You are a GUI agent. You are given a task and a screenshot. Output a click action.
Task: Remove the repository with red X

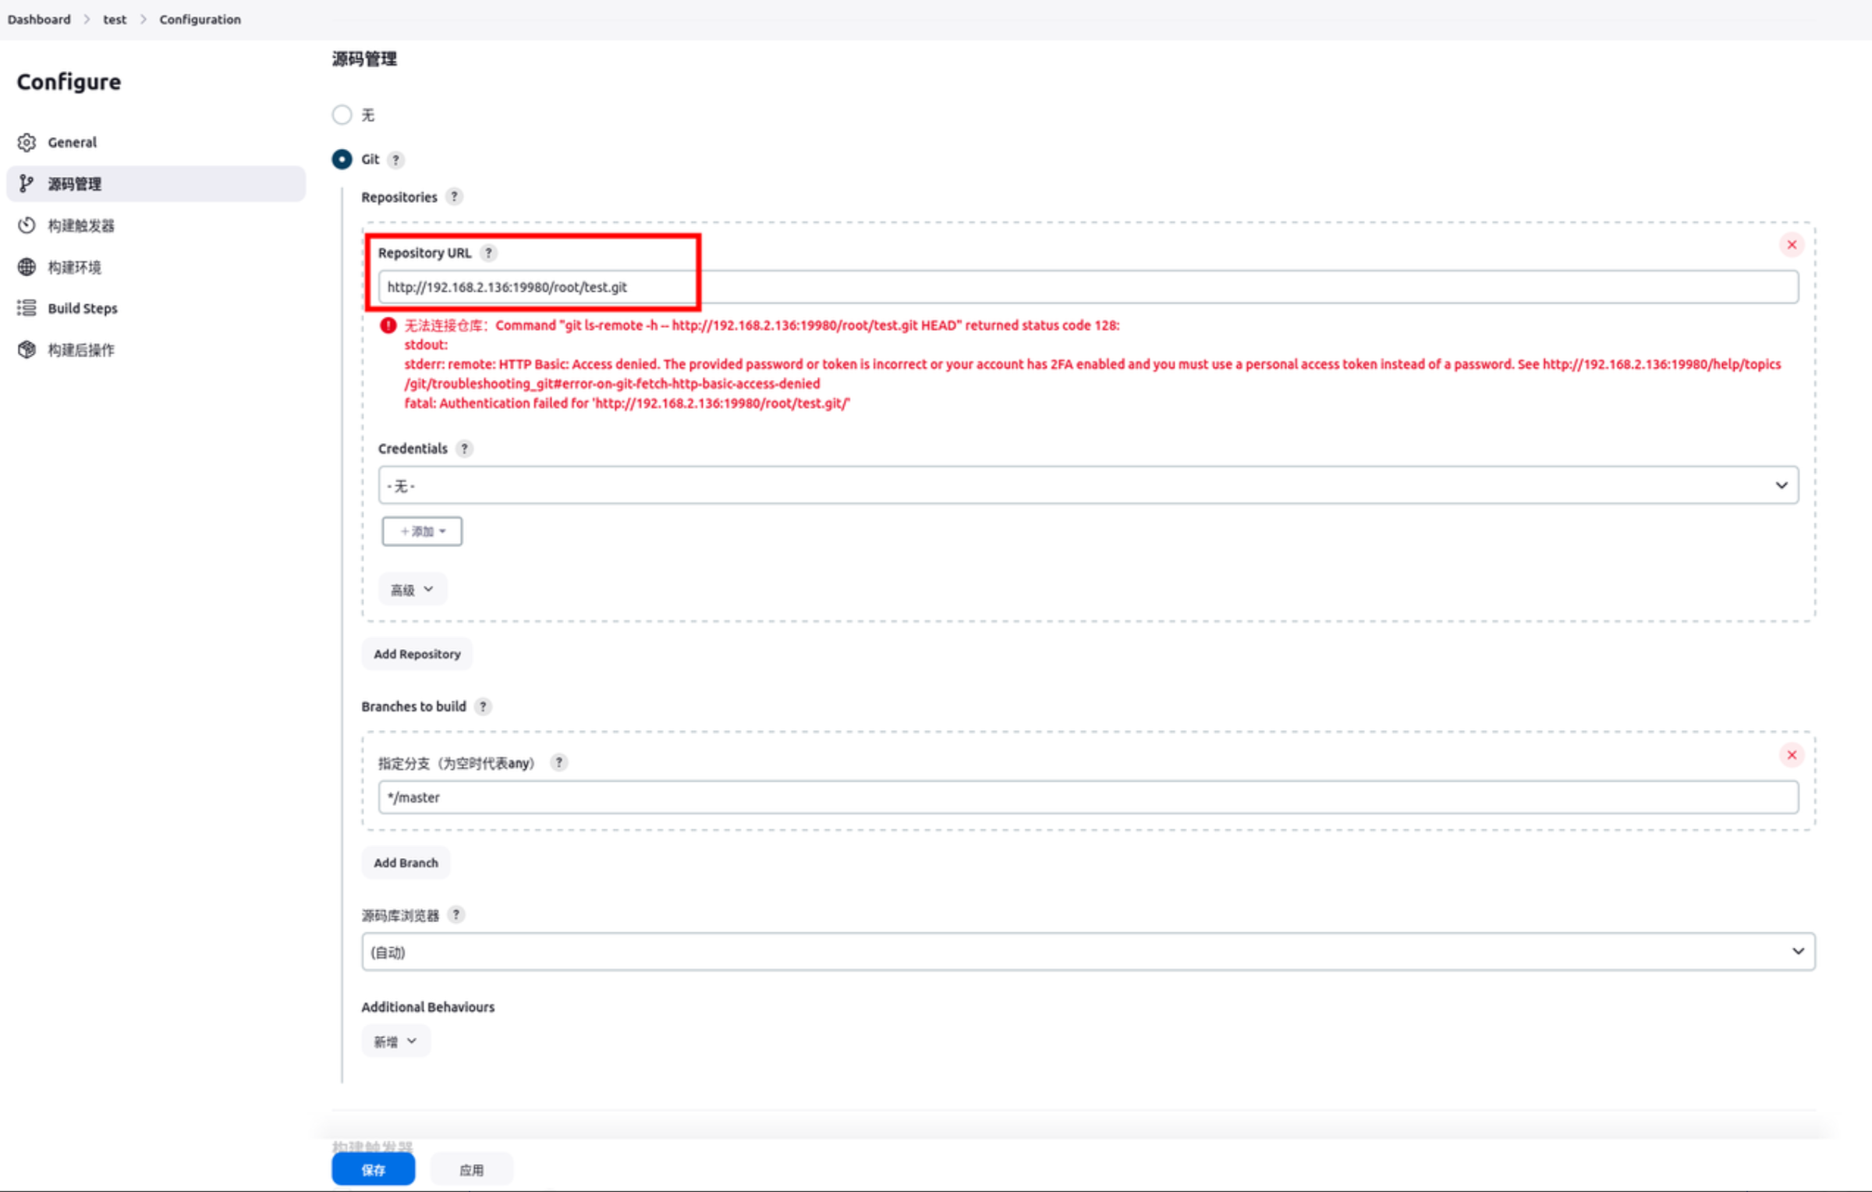1792,245
